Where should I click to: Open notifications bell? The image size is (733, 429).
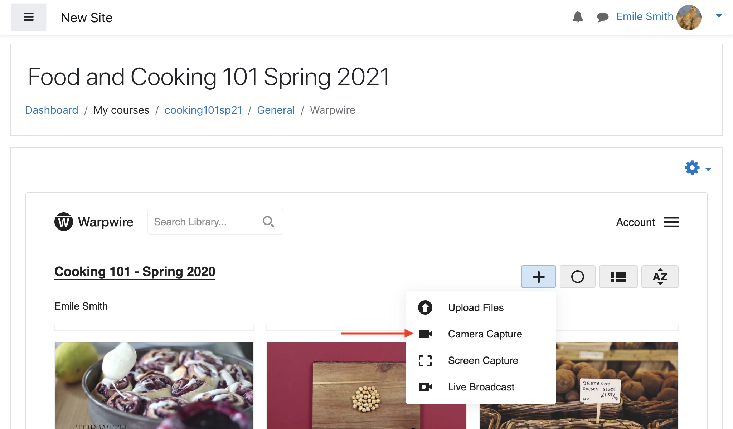578,17
